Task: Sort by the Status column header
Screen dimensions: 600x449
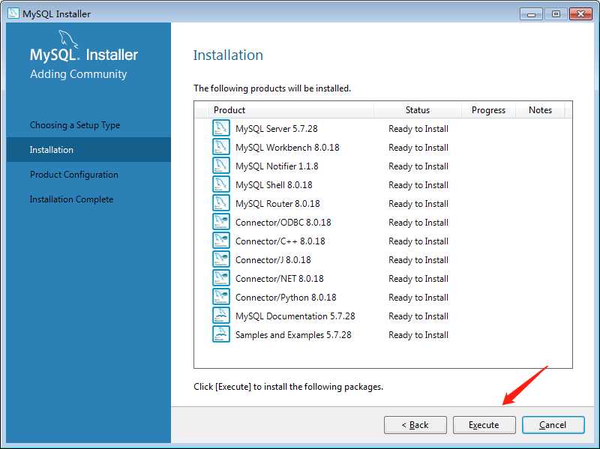Action: [418, 110]
